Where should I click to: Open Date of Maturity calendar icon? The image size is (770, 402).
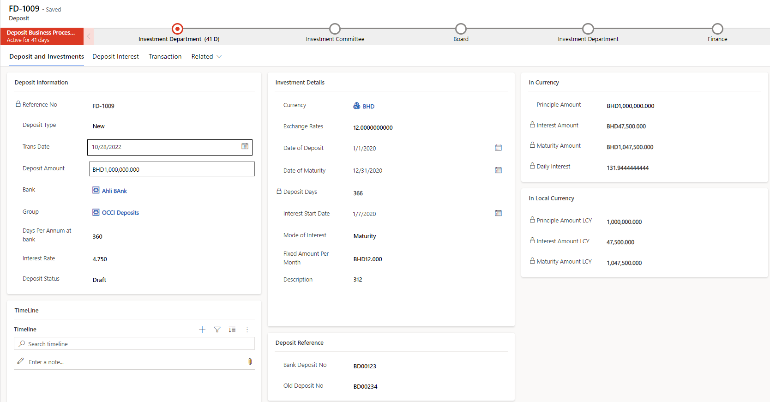[498, 170]
